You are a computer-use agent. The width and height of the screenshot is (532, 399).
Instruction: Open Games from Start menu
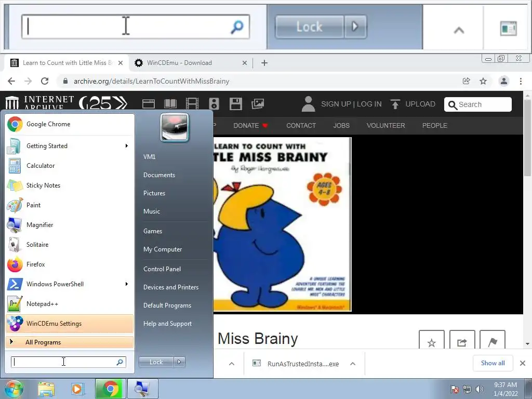coord(153,231)
